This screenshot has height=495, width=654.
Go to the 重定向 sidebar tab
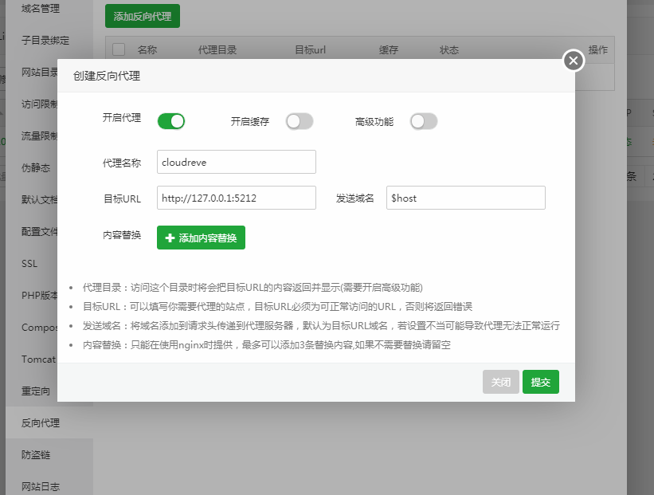pos(36,391)
